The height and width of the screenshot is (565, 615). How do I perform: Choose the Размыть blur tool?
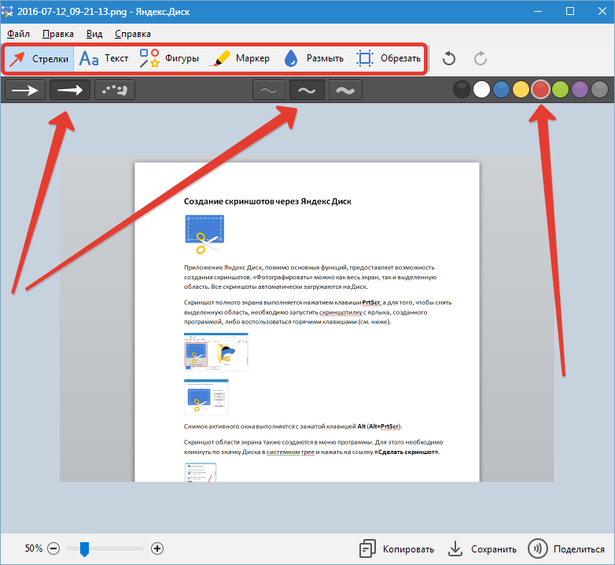(313, 58)
